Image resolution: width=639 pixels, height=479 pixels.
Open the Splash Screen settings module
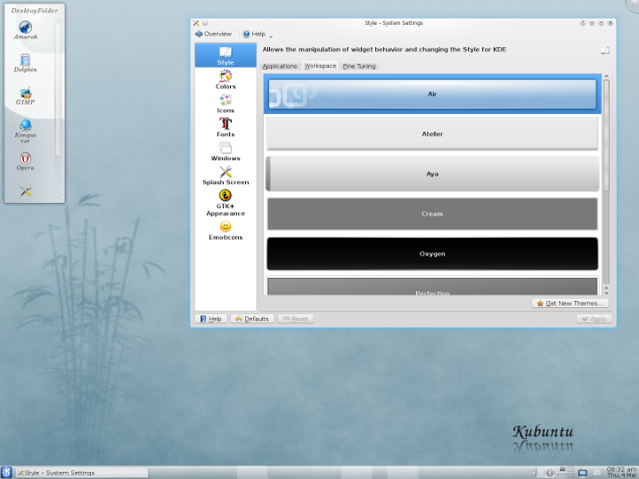[225, 175]
